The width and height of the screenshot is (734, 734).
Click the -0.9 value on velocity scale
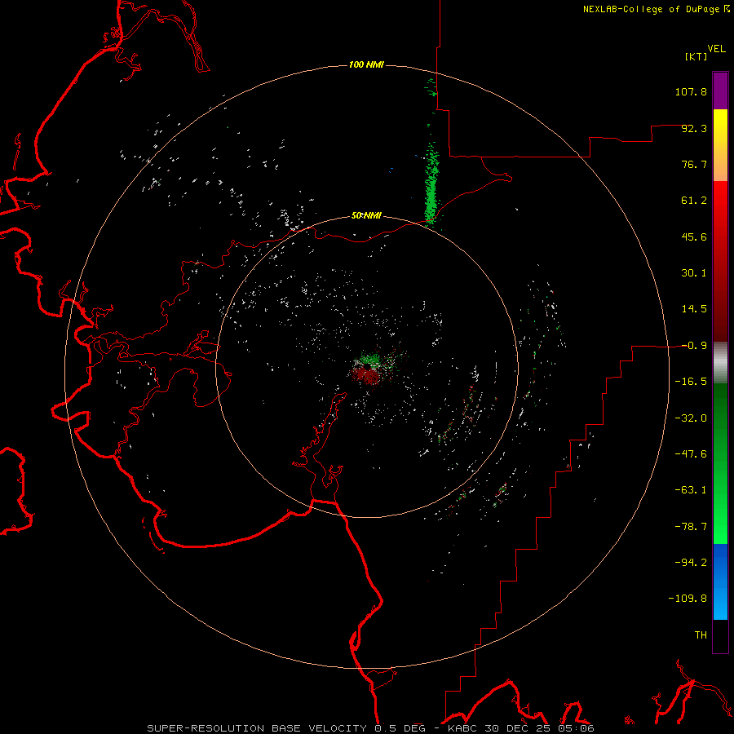(x=694, y=346)
